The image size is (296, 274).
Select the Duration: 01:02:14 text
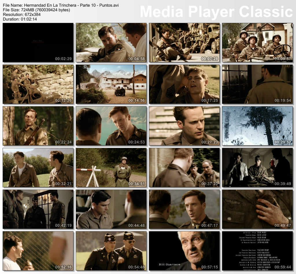(x=20, y=19)
